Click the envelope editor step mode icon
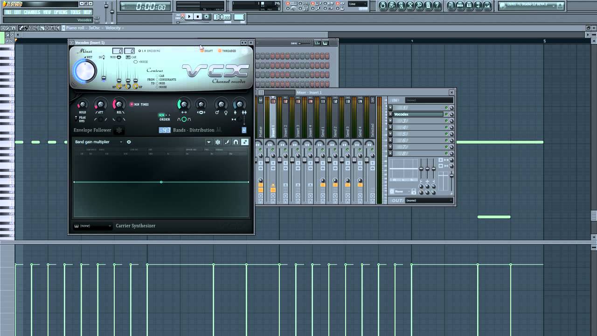 245,142
